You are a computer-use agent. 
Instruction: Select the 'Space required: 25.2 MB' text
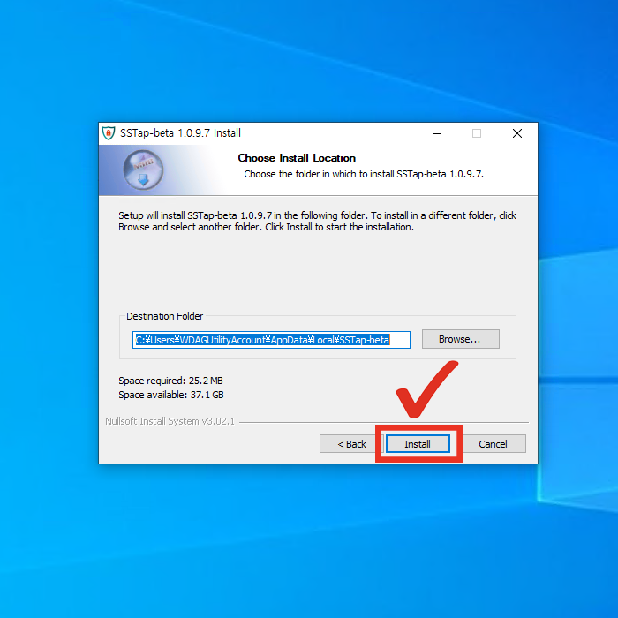click(x=170, y=381)
